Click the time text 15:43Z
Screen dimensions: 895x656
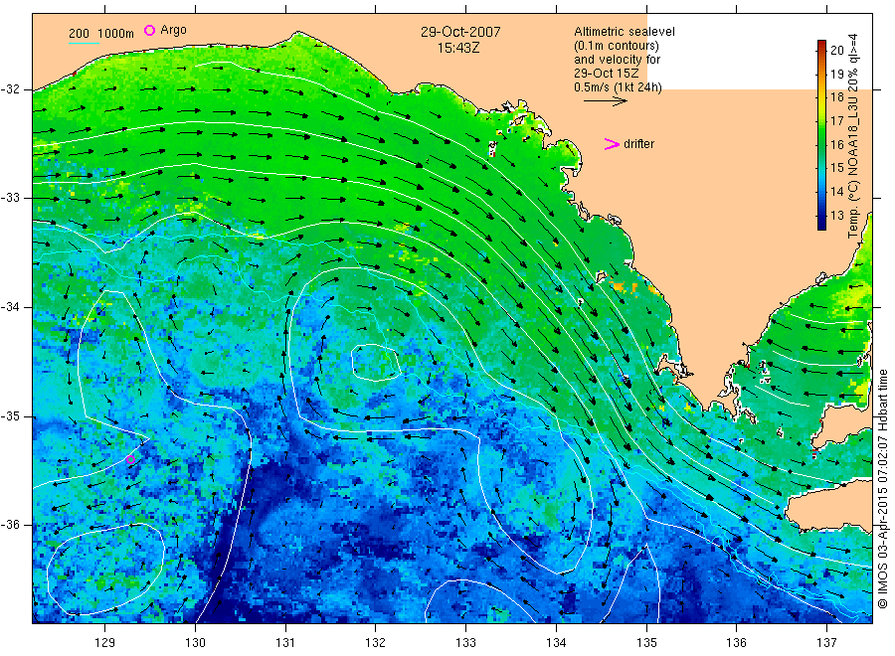point(458,48)
